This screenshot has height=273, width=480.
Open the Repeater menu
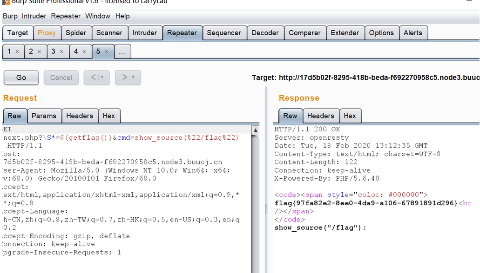tap(66, 16)
